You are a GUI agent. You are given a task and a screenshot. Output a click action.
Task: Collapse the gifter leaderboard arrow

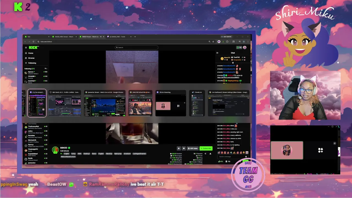click(x=233, y=62)
